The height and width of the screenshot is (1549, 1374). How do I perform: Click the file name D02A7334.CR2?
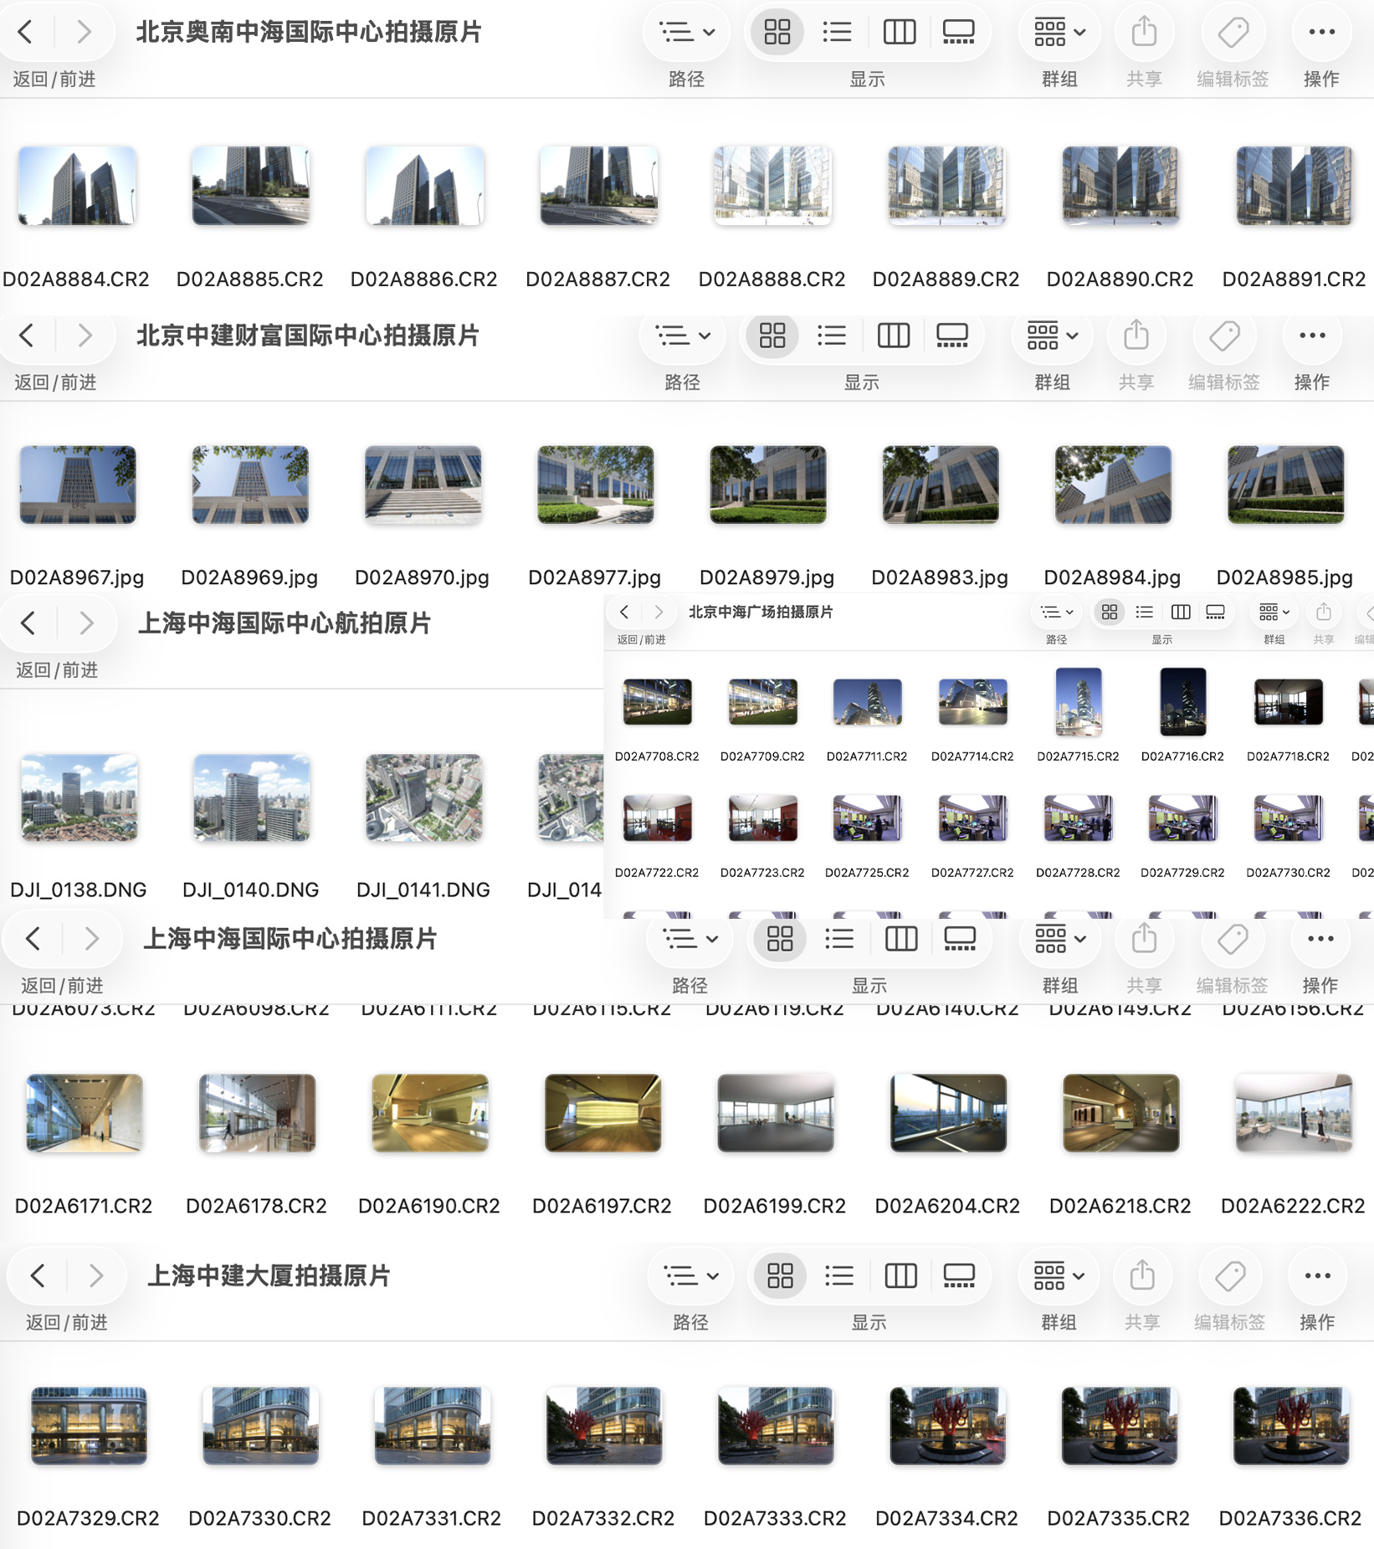coord(946,1518)
